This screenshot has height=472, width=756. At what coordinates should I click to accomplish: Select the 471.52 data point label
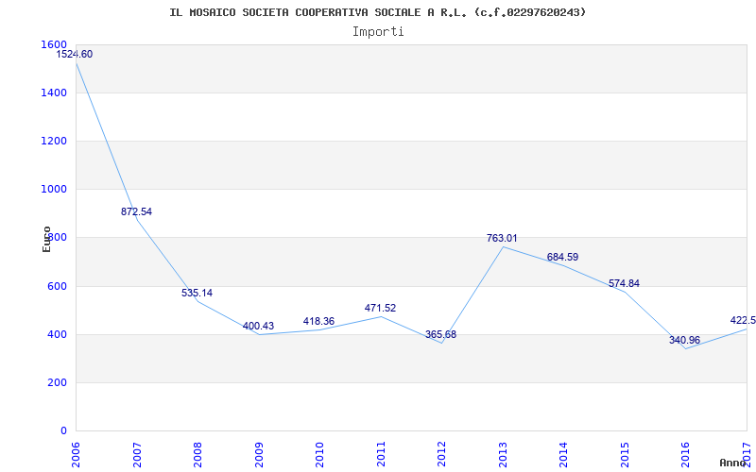point(380,309)
